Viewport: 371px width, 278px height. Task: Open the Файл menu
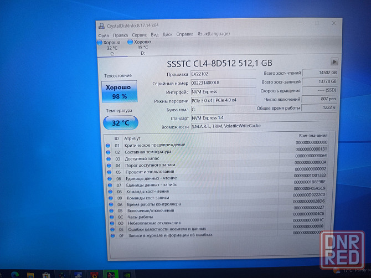click(x=104, y=35)
